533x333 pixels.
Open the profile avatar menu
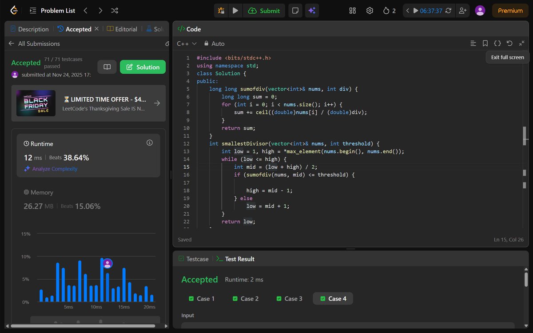(x=480, y=11)
